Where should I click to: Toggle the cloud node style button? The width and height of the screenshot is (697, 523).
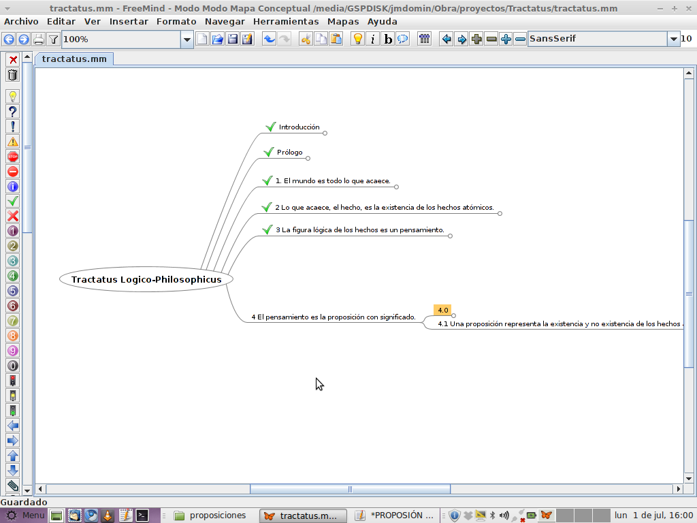(403, 39)
